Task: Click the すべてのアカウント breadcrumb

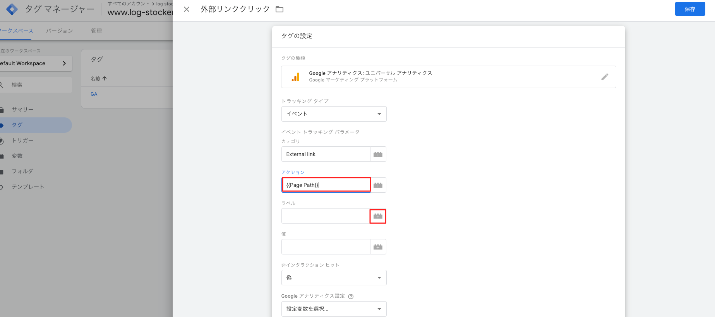Action: [x=129, y=4]
